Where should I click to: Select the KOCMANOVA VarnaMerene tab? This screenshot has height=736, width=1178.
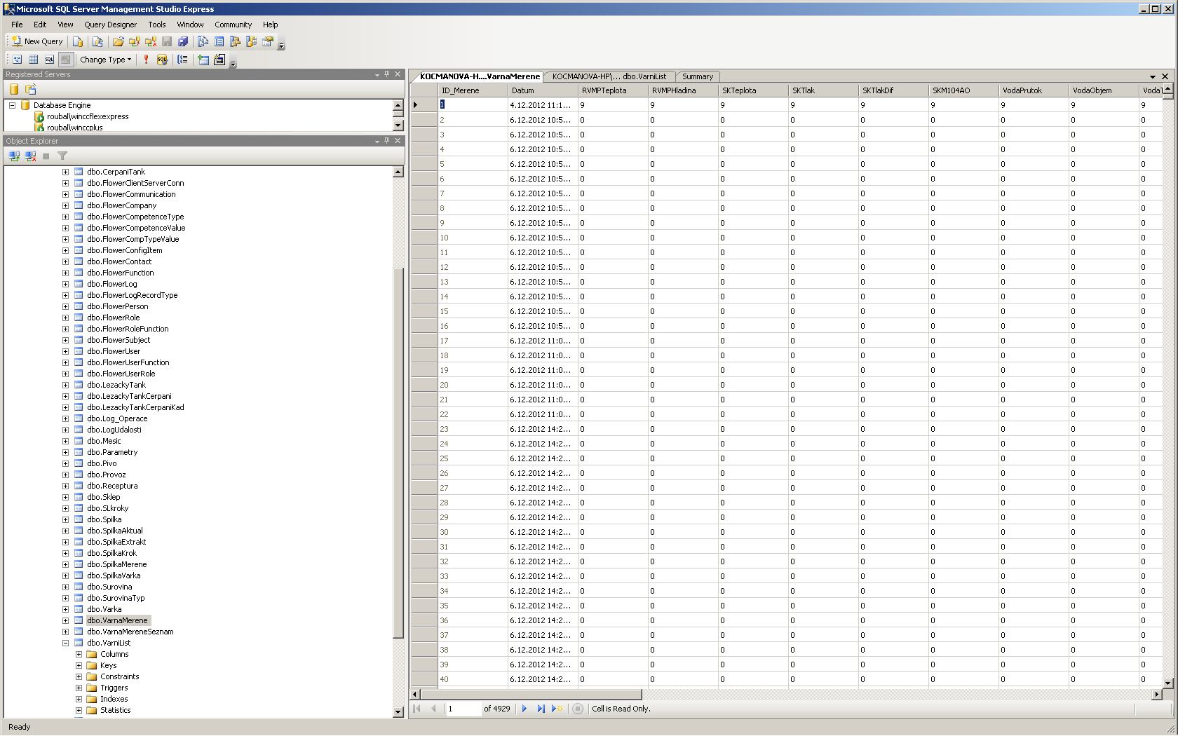(480, 76)
